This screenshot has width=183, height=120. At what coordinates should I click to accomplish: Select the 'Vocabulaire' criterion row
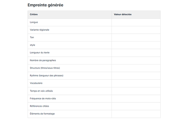(x=94, y=83)
